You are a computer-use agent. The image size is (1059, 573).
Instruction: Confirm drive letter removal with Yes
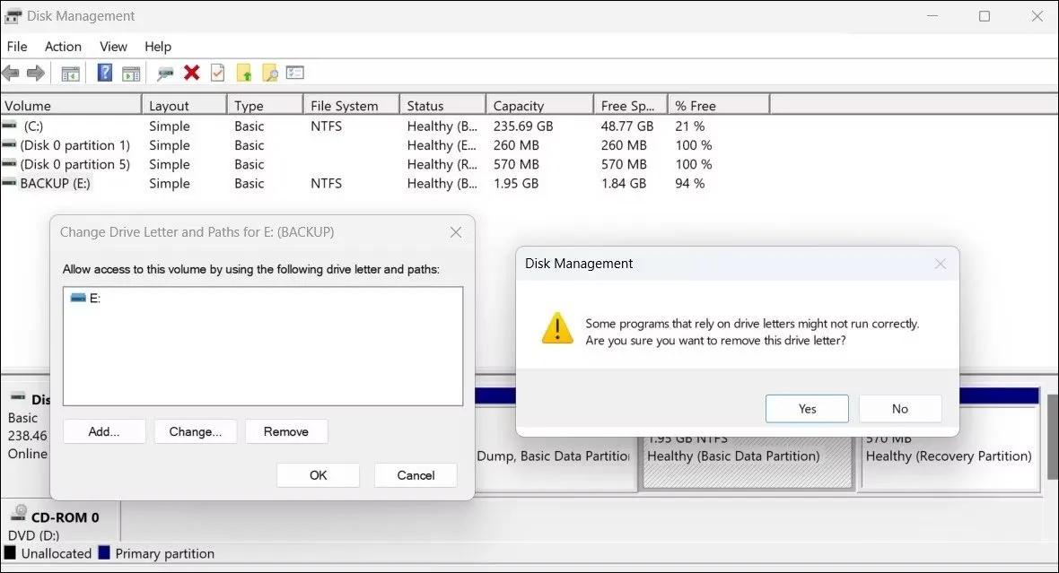point(807,409)
